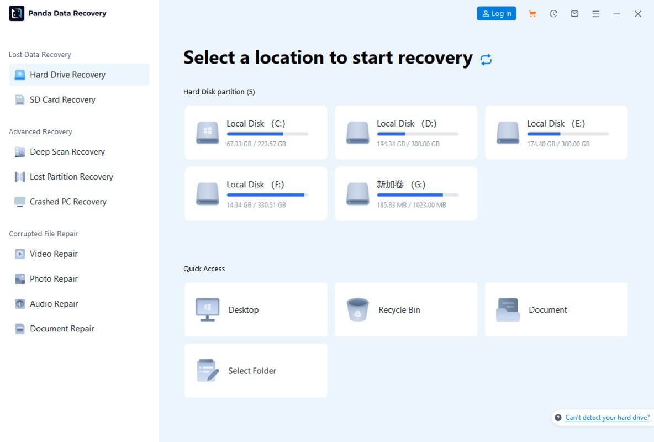
Task: Click the "14.34 GB / 330.51 GB" text
Action: 256,205
